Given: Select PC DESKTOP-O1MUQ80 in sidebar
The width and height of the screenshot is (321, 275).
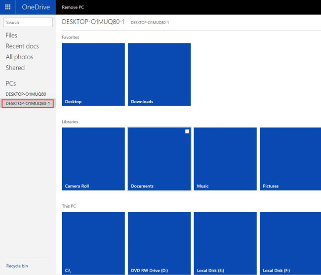Looking at the screenshot, I should coord(26,94).
